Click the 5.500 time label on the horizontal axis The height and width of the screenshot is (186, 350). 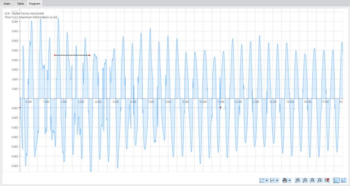click(116, 102)
